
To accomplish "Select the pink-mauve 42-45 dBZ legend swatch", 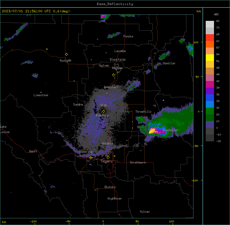I will (210, 78).
